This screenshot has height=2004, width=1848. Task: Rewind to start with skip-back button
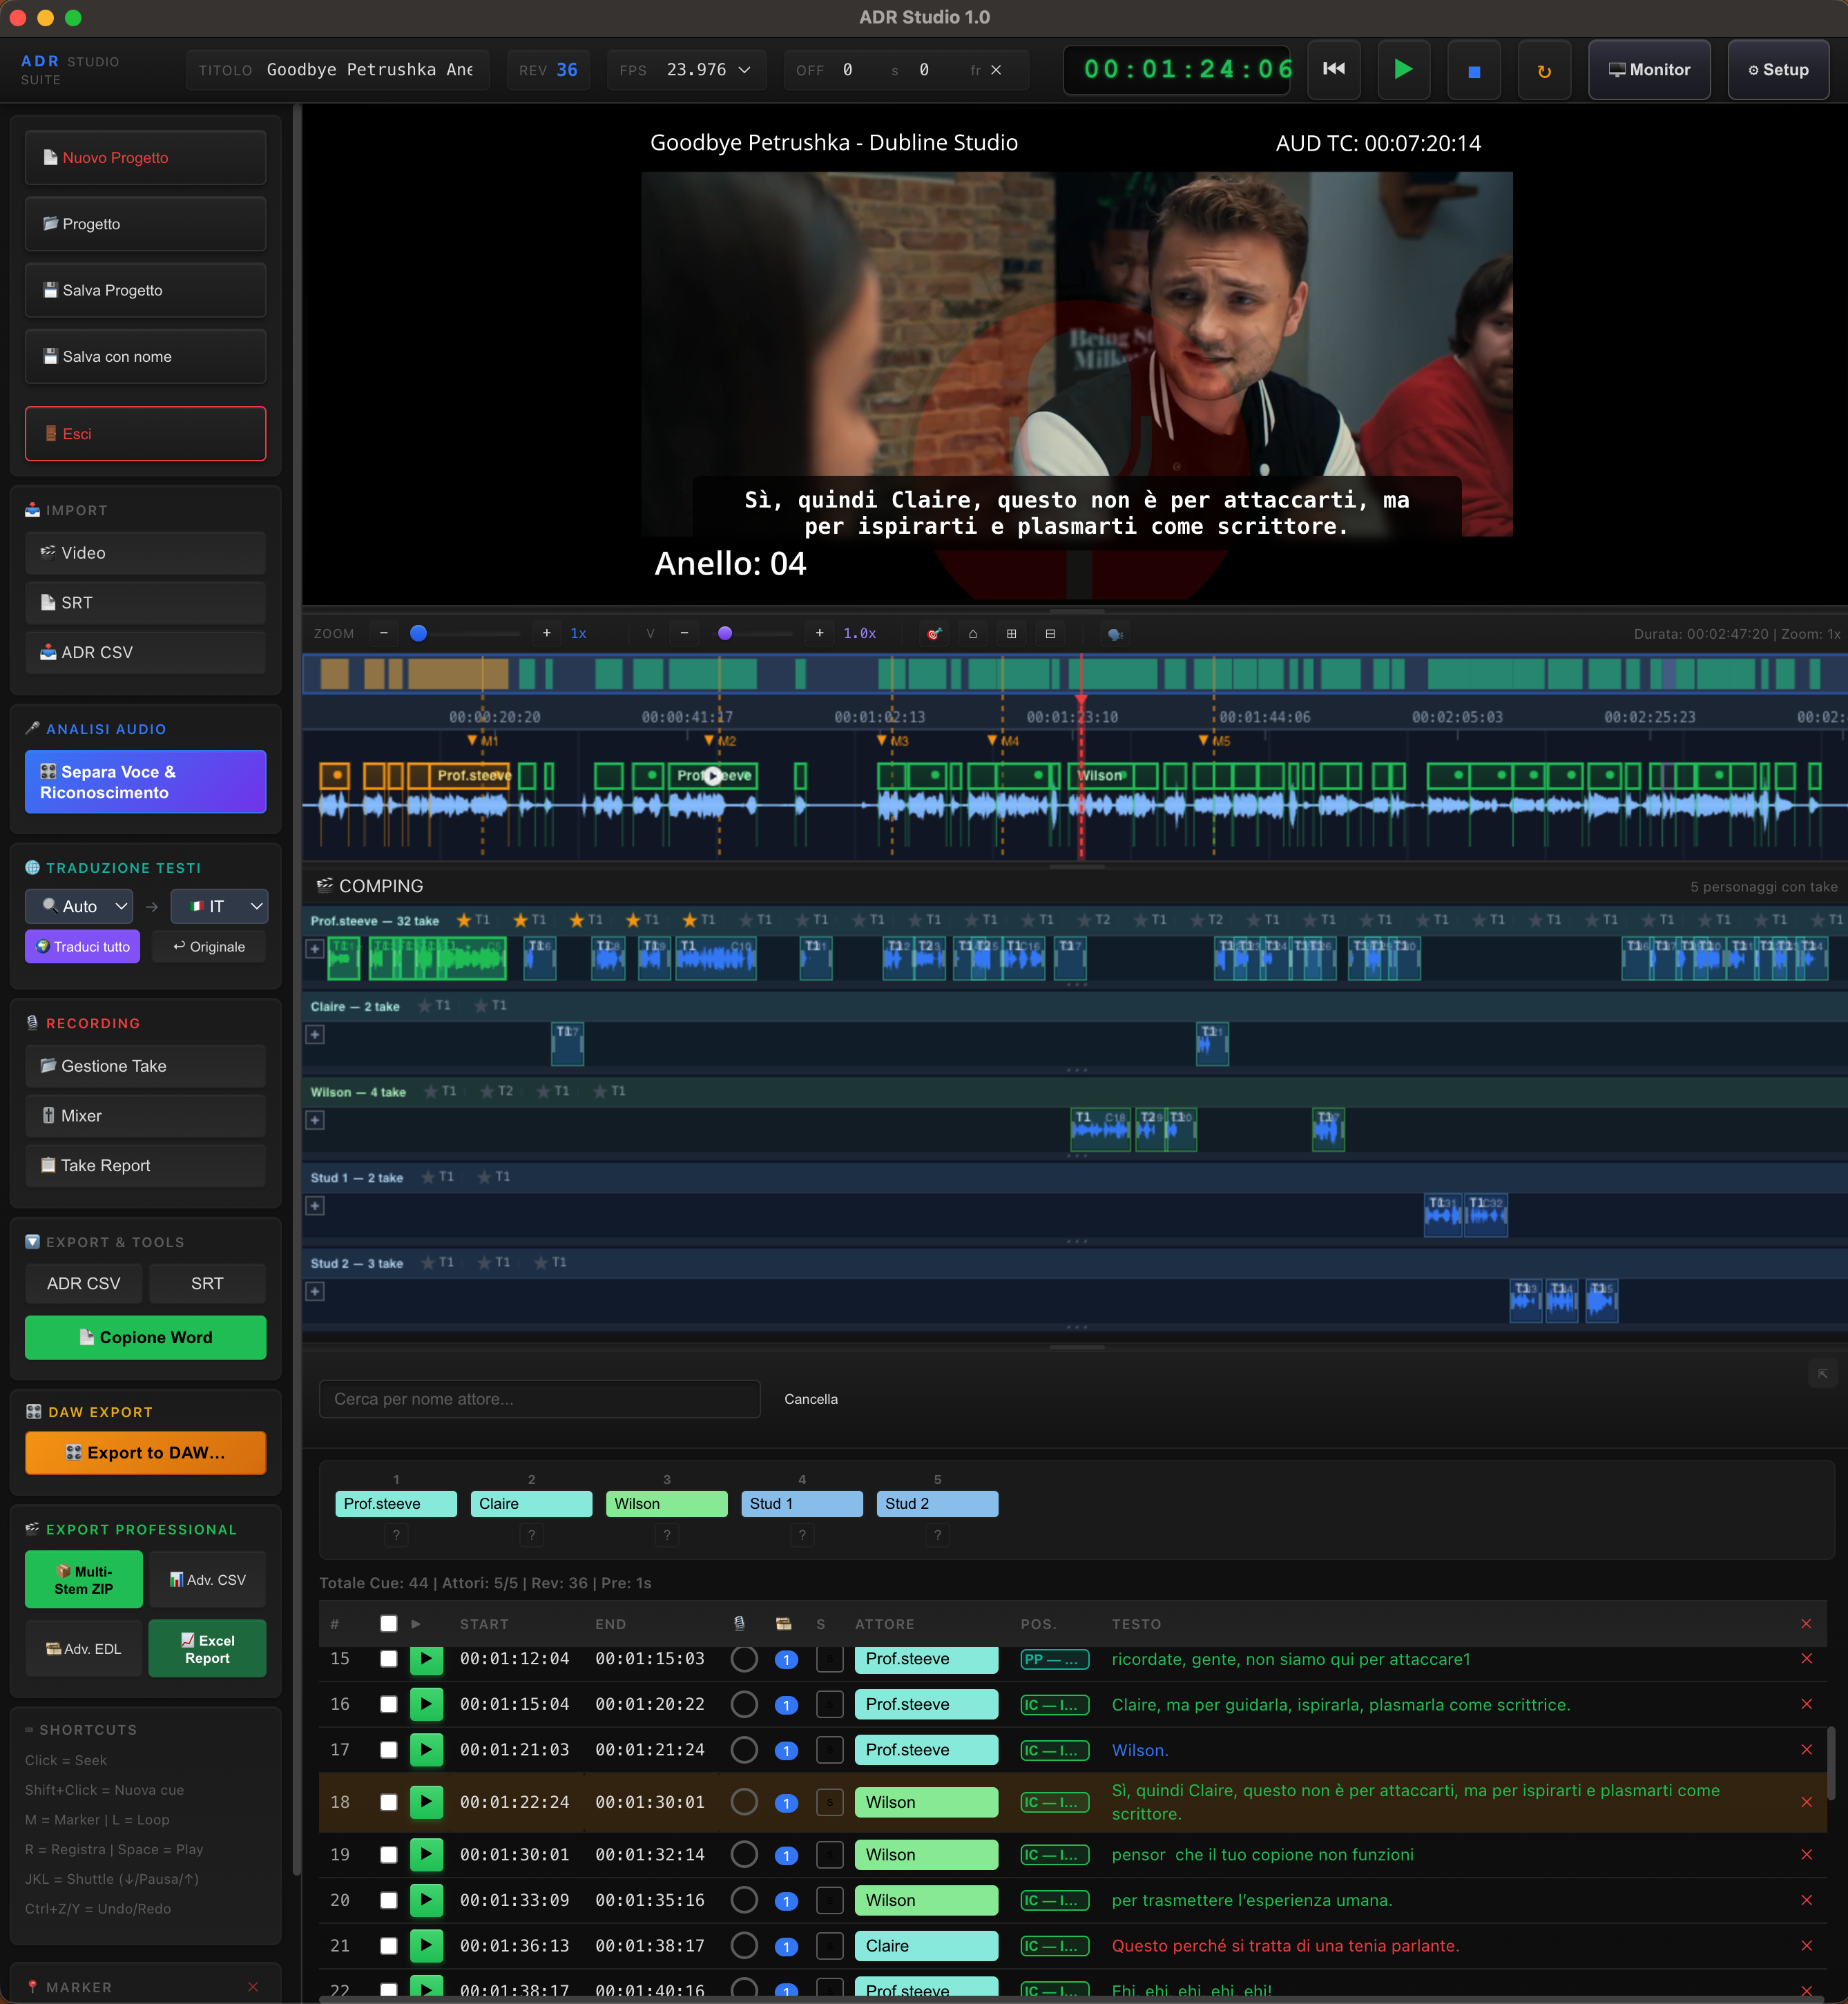(x=1333, y=70)
